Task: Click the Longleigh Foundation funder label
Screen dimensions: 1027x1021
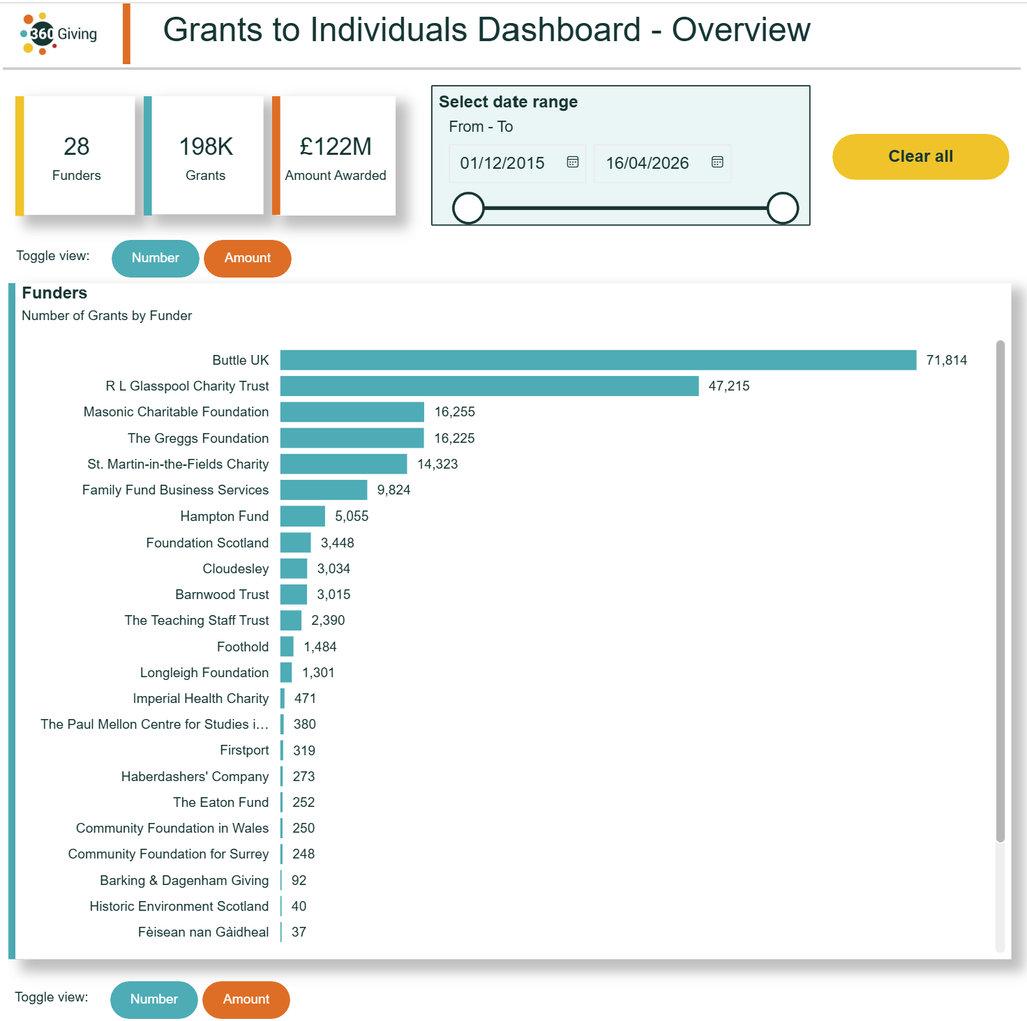Action: (x=204, y=672)
